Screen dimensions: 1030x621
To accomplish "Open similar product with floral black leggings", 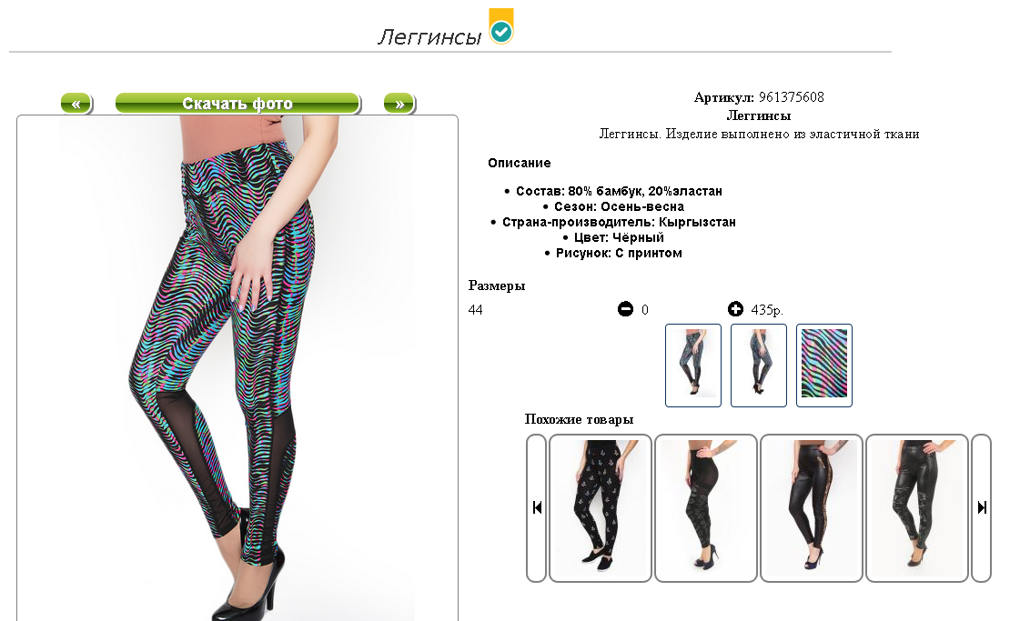I will [601, 507].
